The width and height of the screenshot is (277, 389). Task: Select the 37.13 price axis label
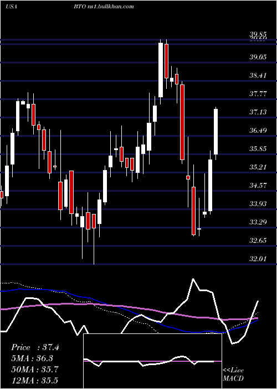pyautogui.click(x=258, y=112)
